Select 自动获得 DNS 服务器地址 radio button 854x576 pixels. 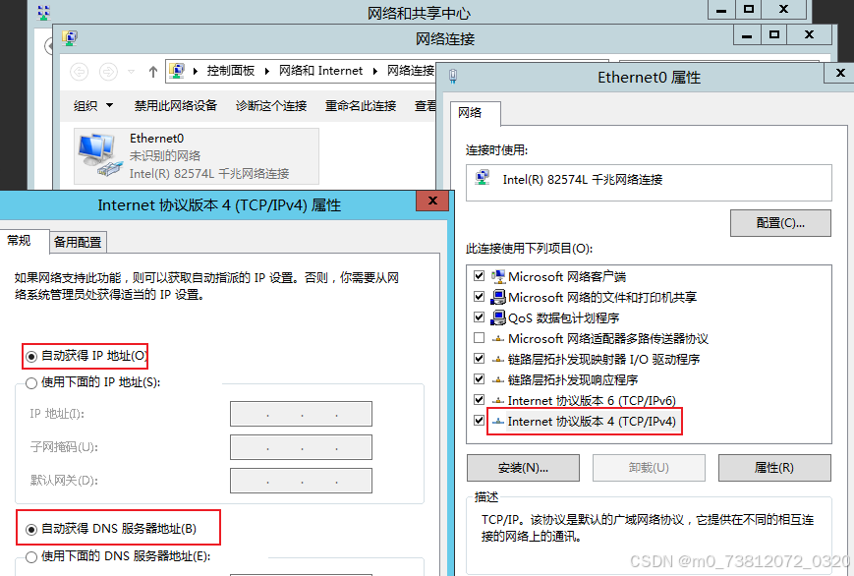coord(31,529)
